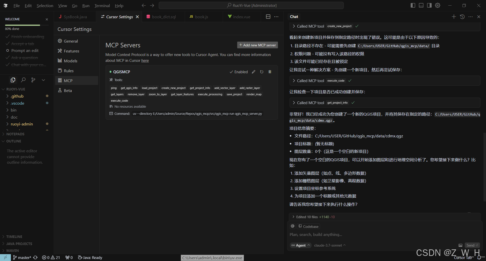Toggle bottom panel layout icon
This screenshot has height=261, width=486.
click(421, 5)
